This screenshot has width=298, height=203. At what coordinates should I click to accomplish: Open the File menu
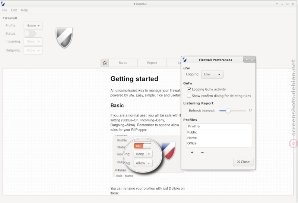pos(4,10)
